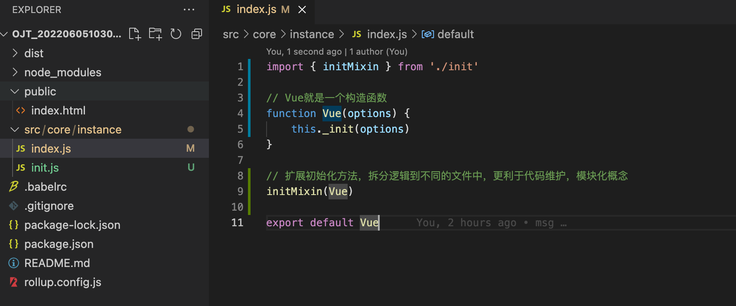
Task: Click the JS icon in the breadcrumb
Action: pyautogui.click(x=357, y=34)
